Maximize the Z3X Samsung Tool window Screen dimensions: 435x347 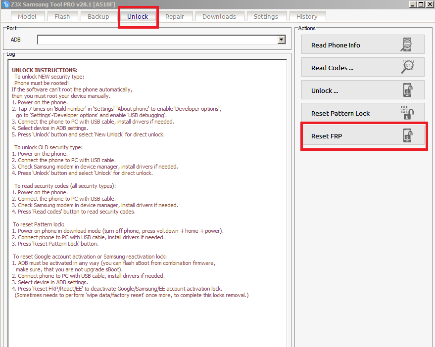tap(421, 4)
